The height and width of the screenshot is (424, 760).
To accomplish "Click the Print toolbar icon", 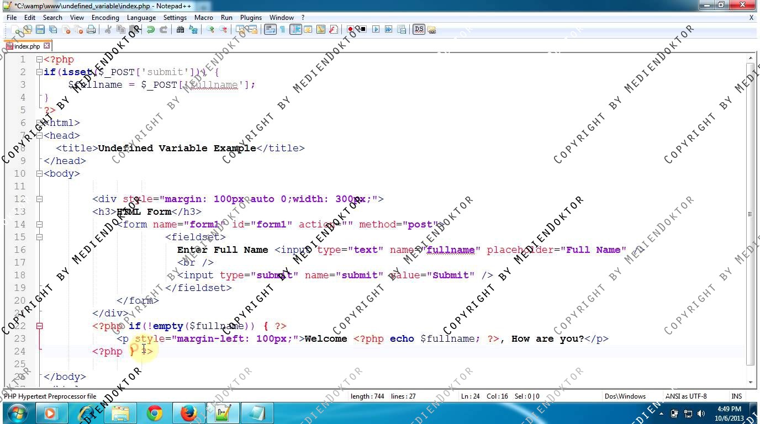I will 91,30.
